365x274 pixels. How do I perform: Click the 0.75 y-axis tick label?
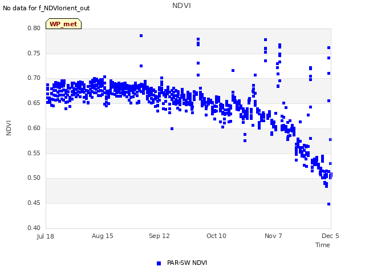pyautogui.click(x=34, y=53)
